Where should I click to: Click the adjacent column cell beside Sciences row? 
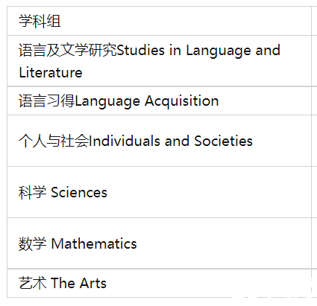314,192
